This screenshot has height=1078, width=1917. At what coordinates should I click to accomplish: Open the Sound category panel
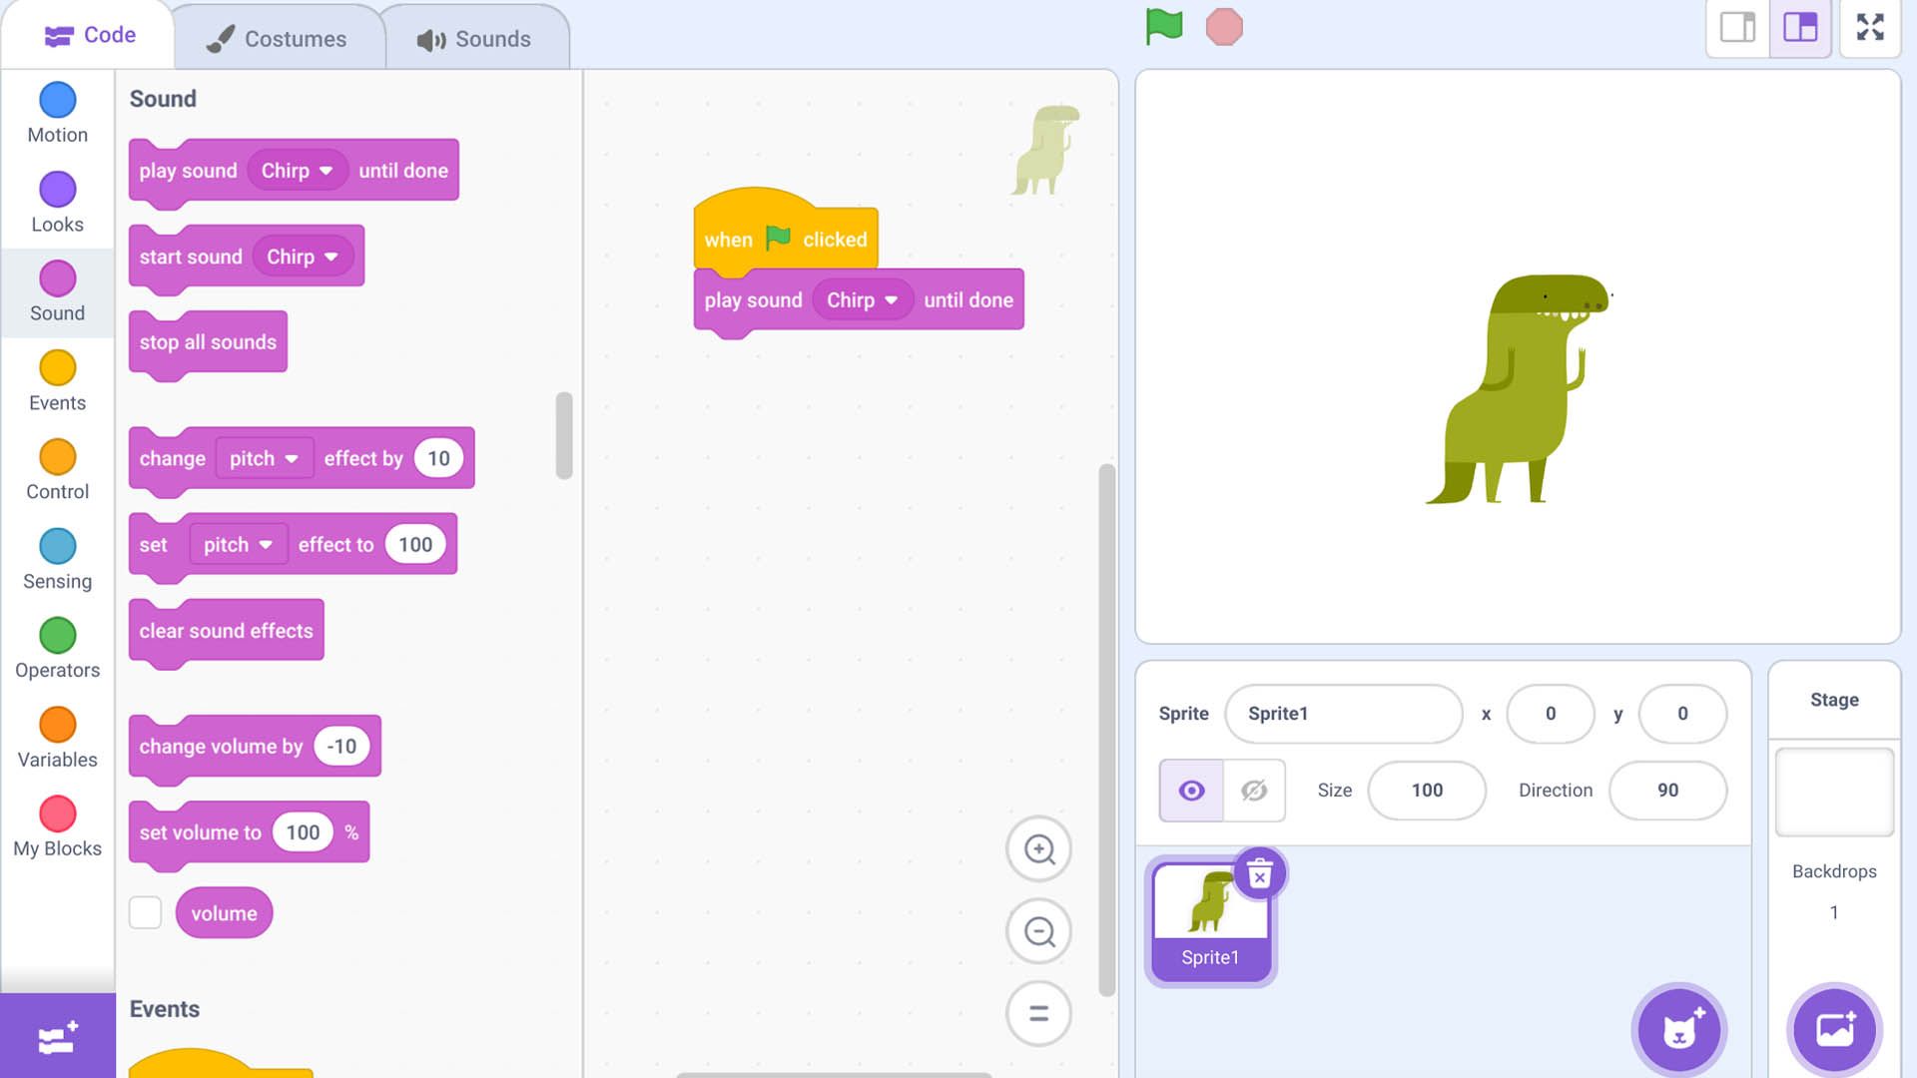tap(57, 289)
